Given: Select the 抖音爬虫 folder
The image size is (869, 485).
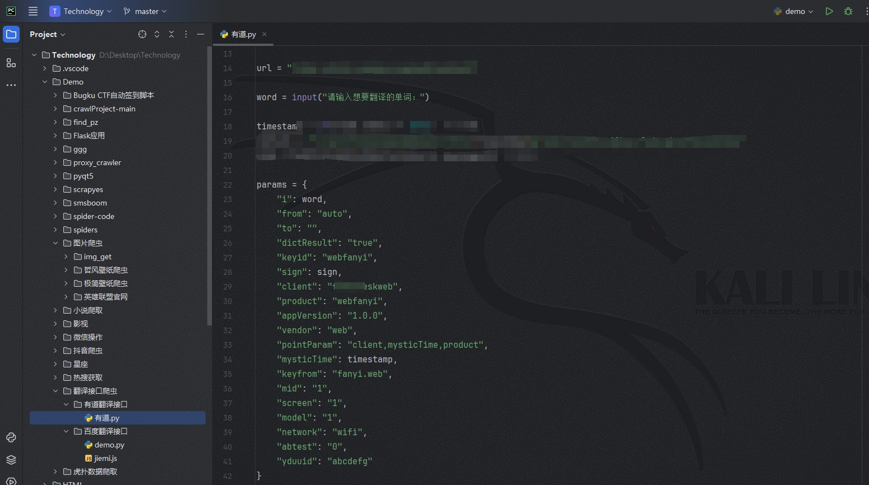Looking at the screenshot, I should click(x=83, y=351).
